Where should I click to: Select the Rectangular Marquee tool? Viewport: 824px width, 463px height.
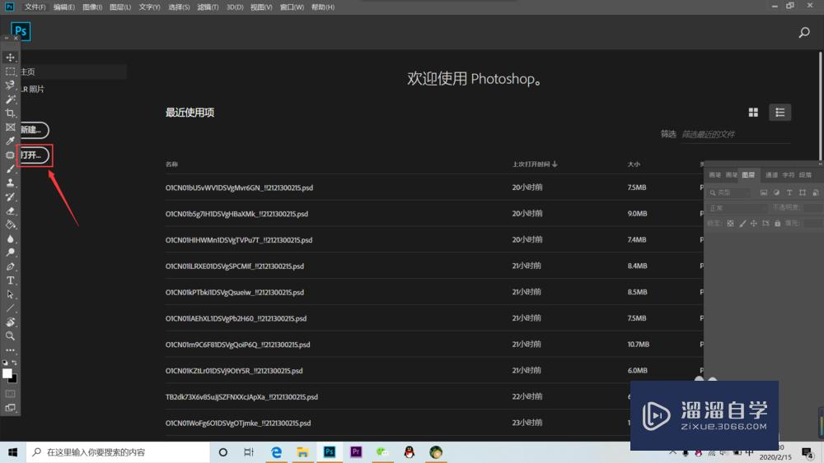[10, 72]
